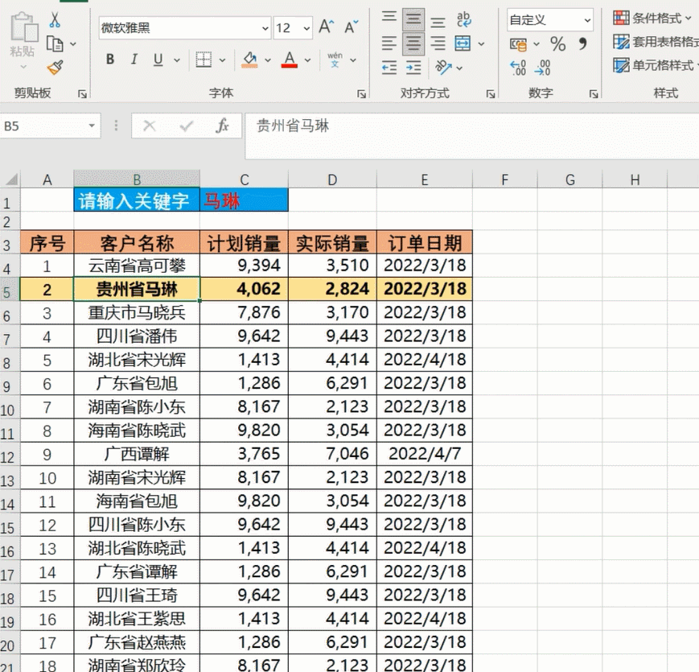
Task: Apply fill color bucket
Action: [249, 60]
